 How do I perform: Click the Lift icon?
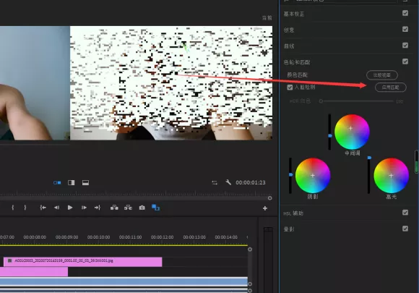coord(114,208)
